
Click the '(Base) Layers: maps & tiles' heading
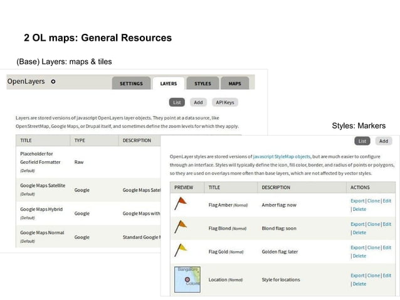pos(64,62)
